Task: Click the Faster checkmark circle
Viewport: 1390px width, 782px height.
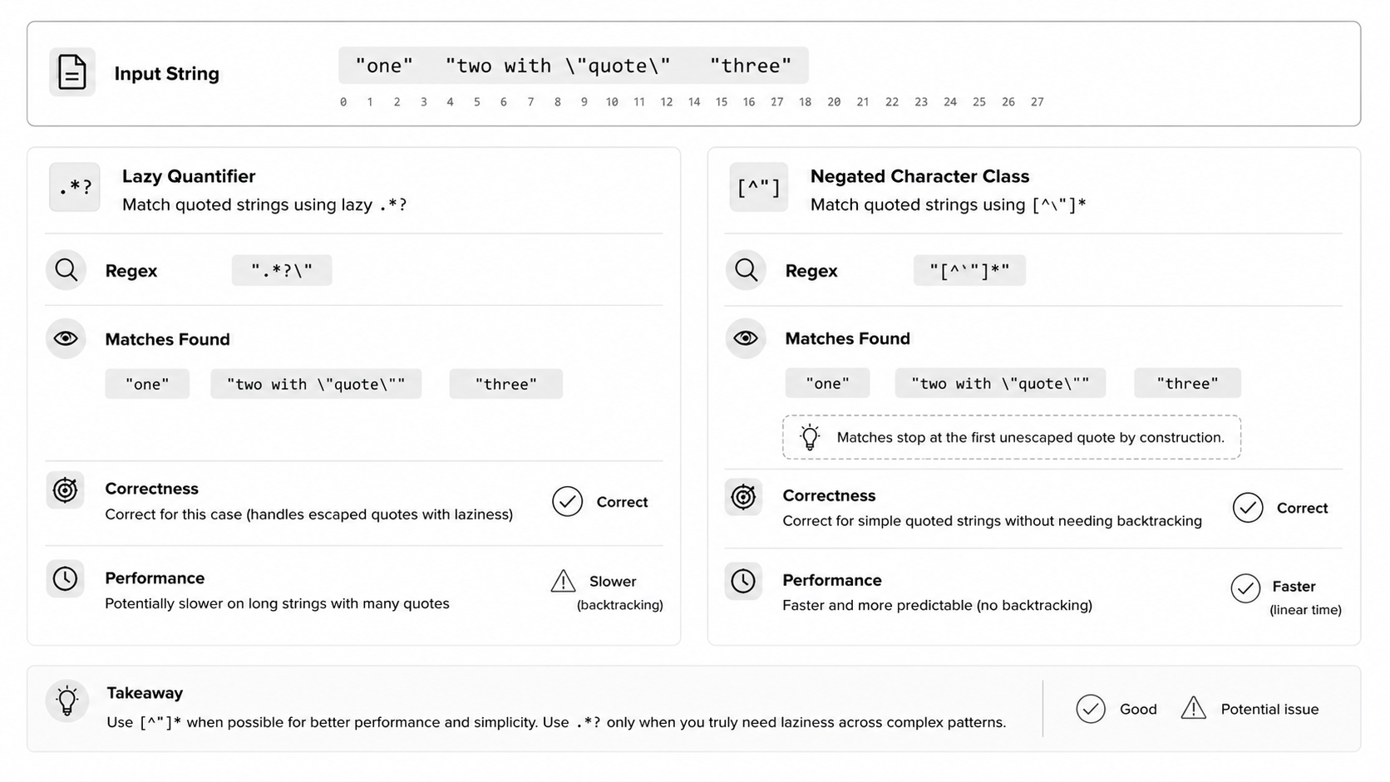Action: (x=1245, y=588)
